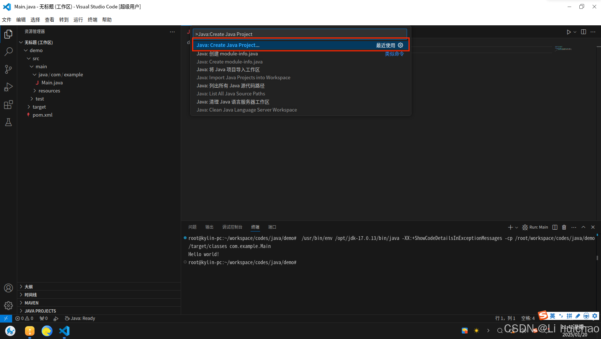
Task: Expand the 大纲 outline section
Action: (x=99, y=287)
